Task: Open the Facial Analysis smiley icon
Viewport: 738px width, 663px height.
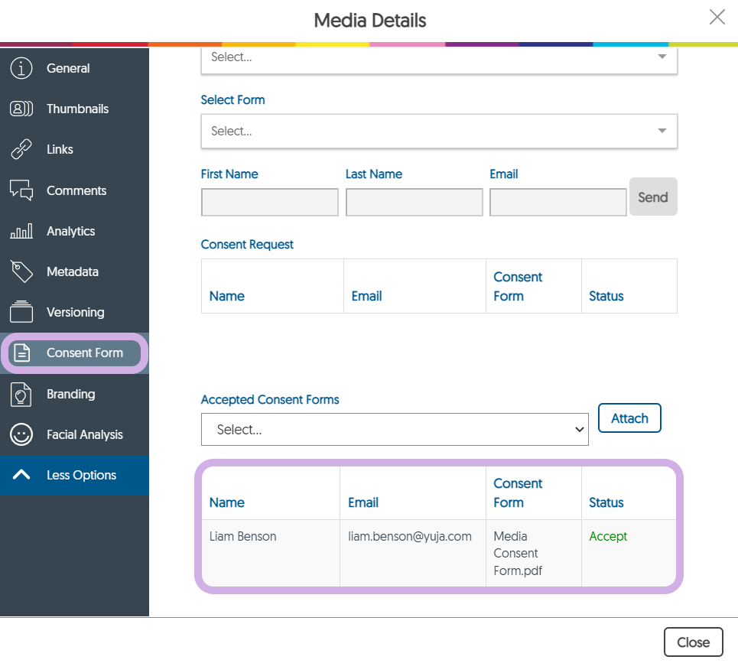Action: pos(21,434)
